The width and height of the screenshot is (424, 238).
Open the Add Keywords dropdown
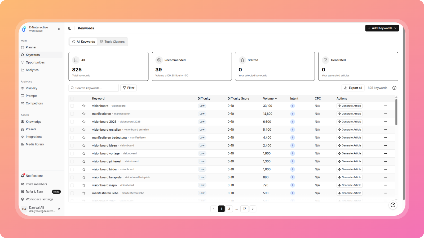pyautogui.click(x=382, y=28)
